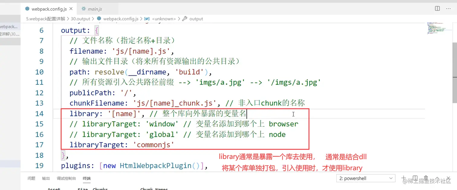Viewport: 457px width, 190px height.
Task: Close the webpack.config.js tab
Action: click(x=71, y=9)
